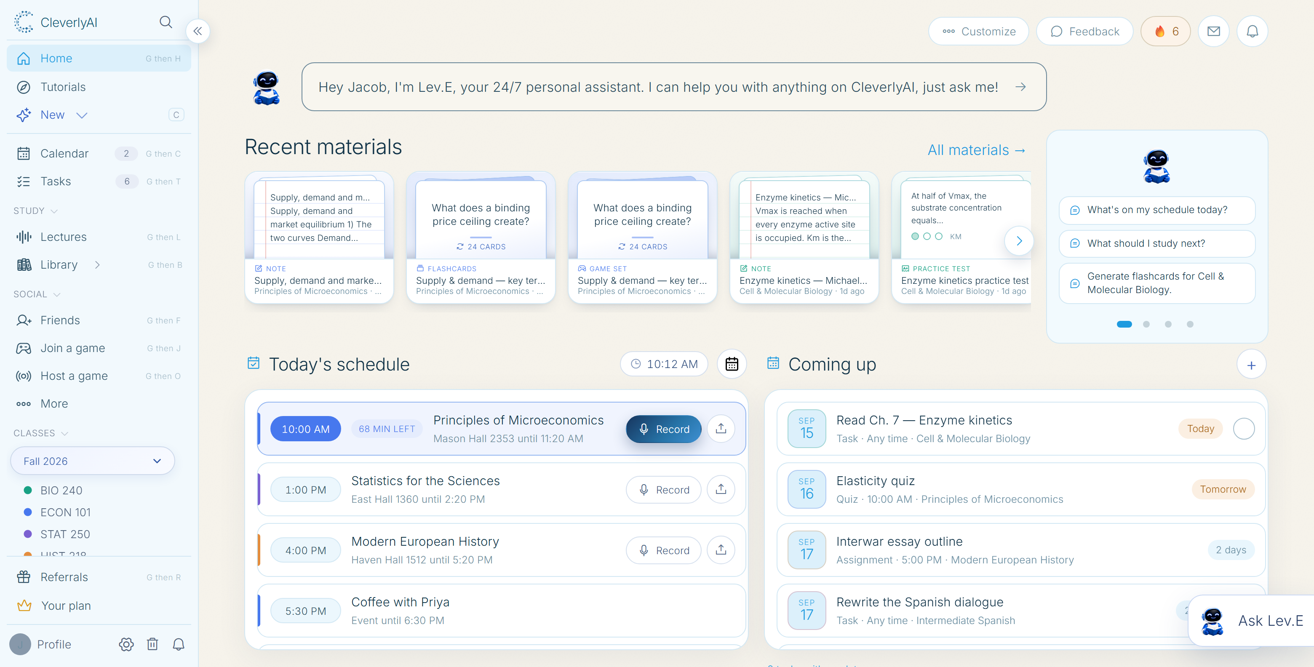
Task: Record the Principles of Microeconomics lecture
Action: click(664, 428)
